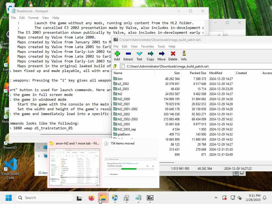Sort archive entries by Size column

coord(168,73)
